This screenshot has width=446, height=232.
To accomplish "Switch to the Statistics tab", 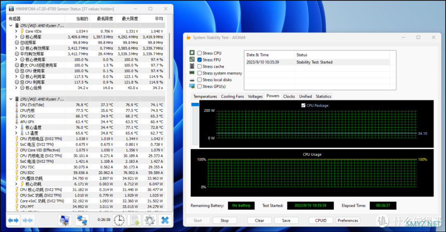I will (323, 96).
